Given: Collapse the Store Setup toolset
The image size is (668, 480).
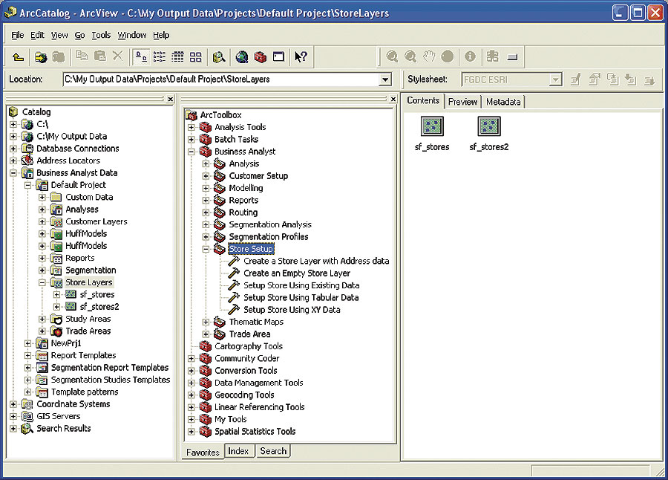Looking at the screenshot, I should pyautogui.click(x=206, y=249).
